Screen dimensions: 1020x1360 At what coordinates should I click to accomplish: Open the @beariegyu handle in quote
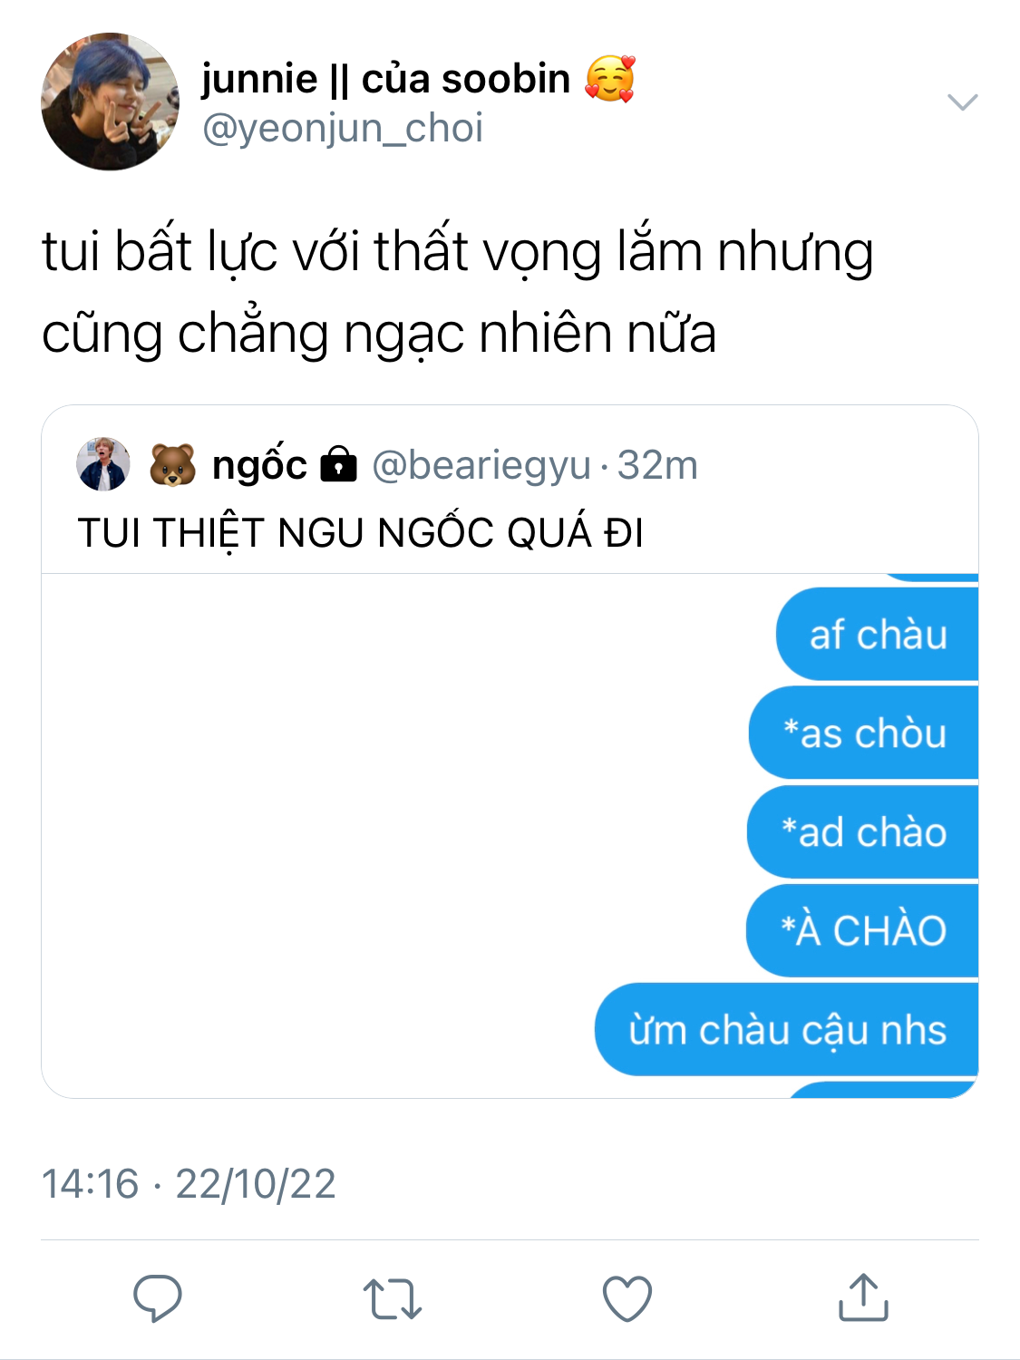click(x=481, y=465)
